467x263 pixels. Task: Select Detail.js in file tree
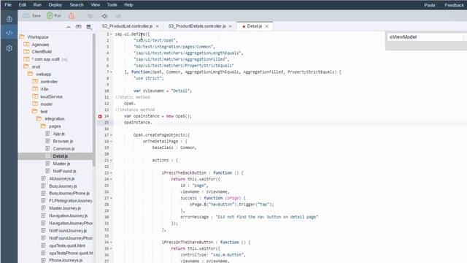60,156
